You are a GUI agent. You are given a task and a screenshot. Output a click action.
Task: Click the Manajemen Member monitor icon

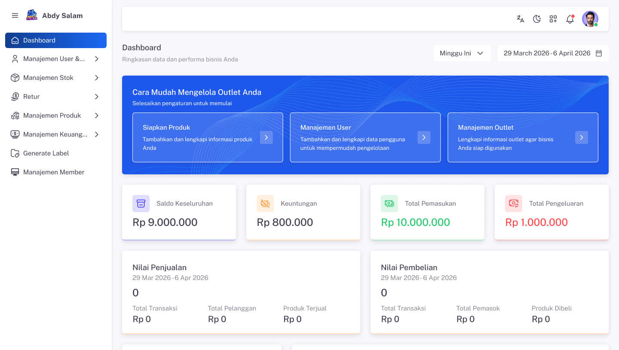[x=15, y=172]
